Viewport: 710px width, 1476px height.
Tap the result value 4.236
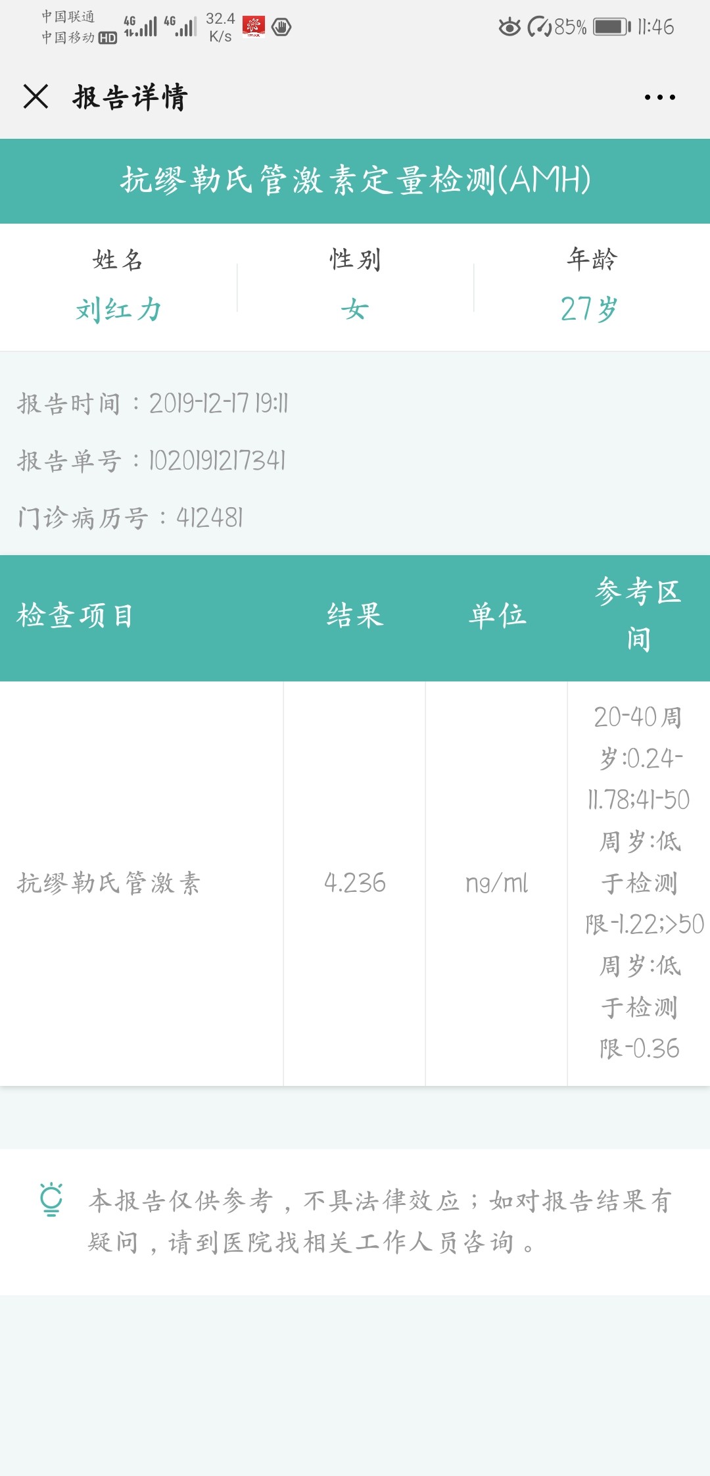355,883
